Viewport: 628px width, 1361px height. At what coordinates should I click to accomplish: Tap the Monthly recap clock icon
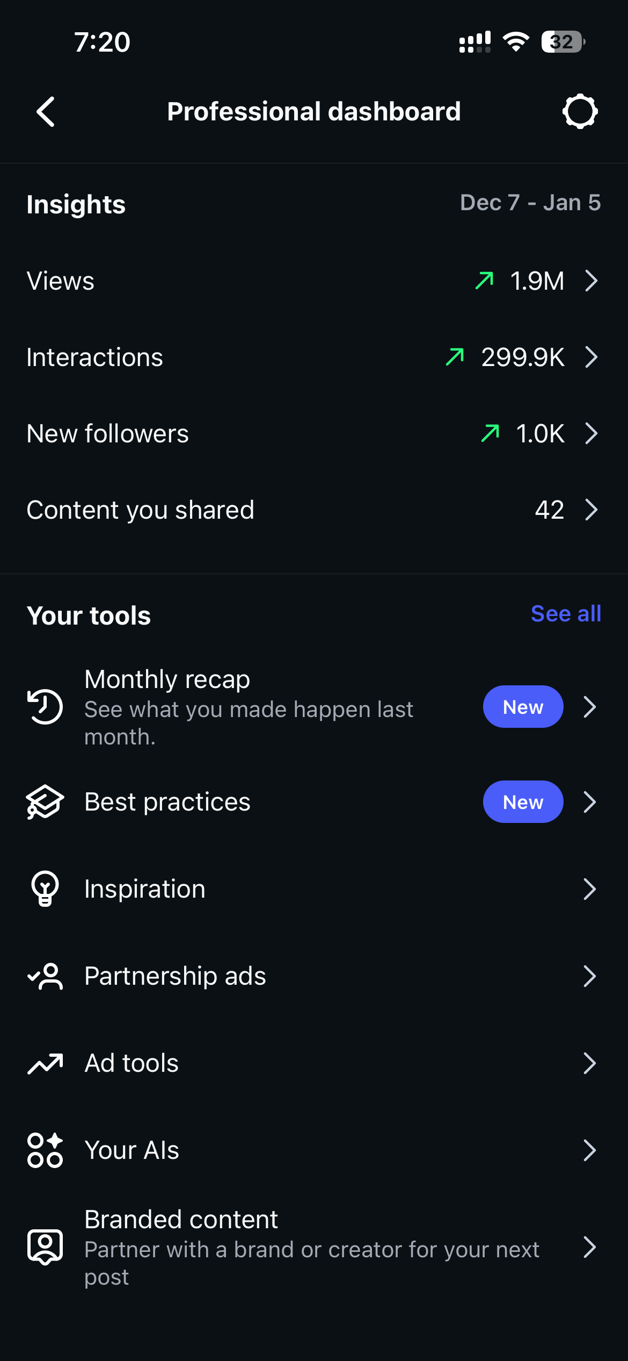(45, 707)
